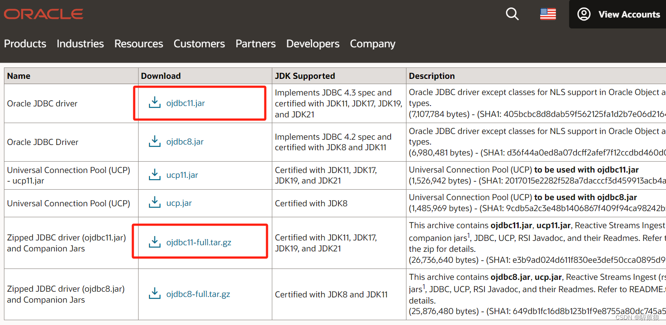Open the Customers menu
The height and width of the screenshot is (325, 666).
click(199, 44)
